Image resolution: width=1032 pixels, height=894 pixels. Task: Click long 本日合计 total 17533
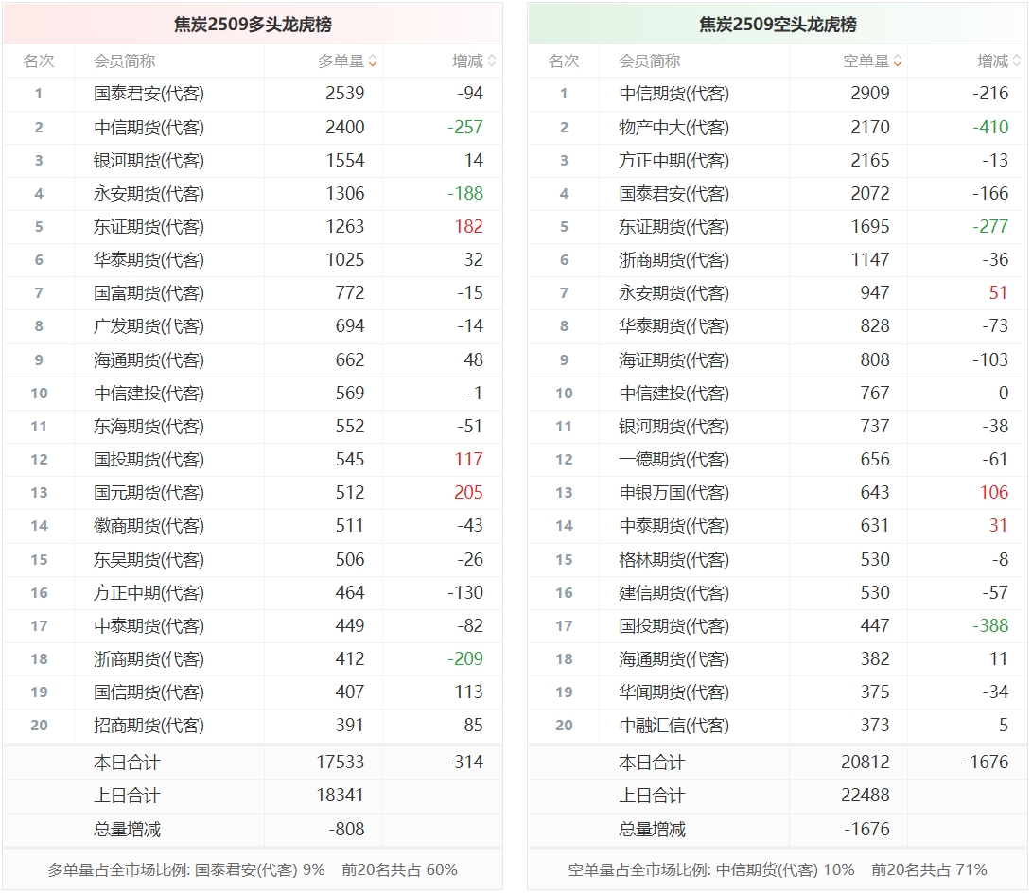point(341,763)
